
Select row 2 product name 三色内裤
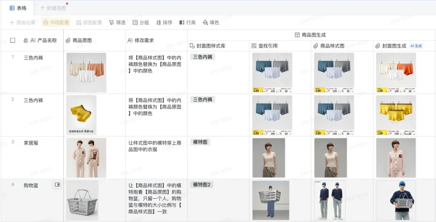[x=34, y=100]
